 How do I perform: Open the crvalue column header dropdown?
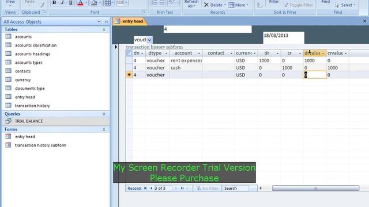coord(346,53)
